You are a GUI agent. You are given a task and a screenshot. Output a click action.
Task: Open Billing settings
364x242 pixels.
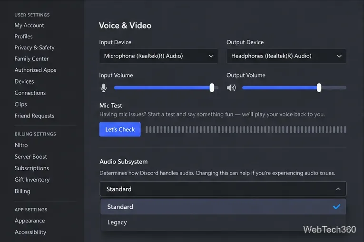tap(22, 191)
